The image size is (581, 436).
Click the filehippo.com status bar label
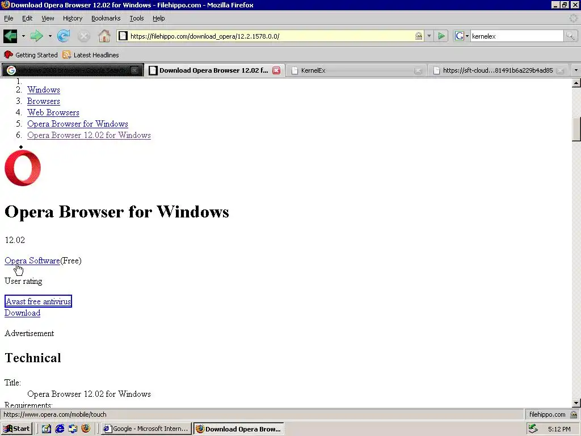click(548, 414)
